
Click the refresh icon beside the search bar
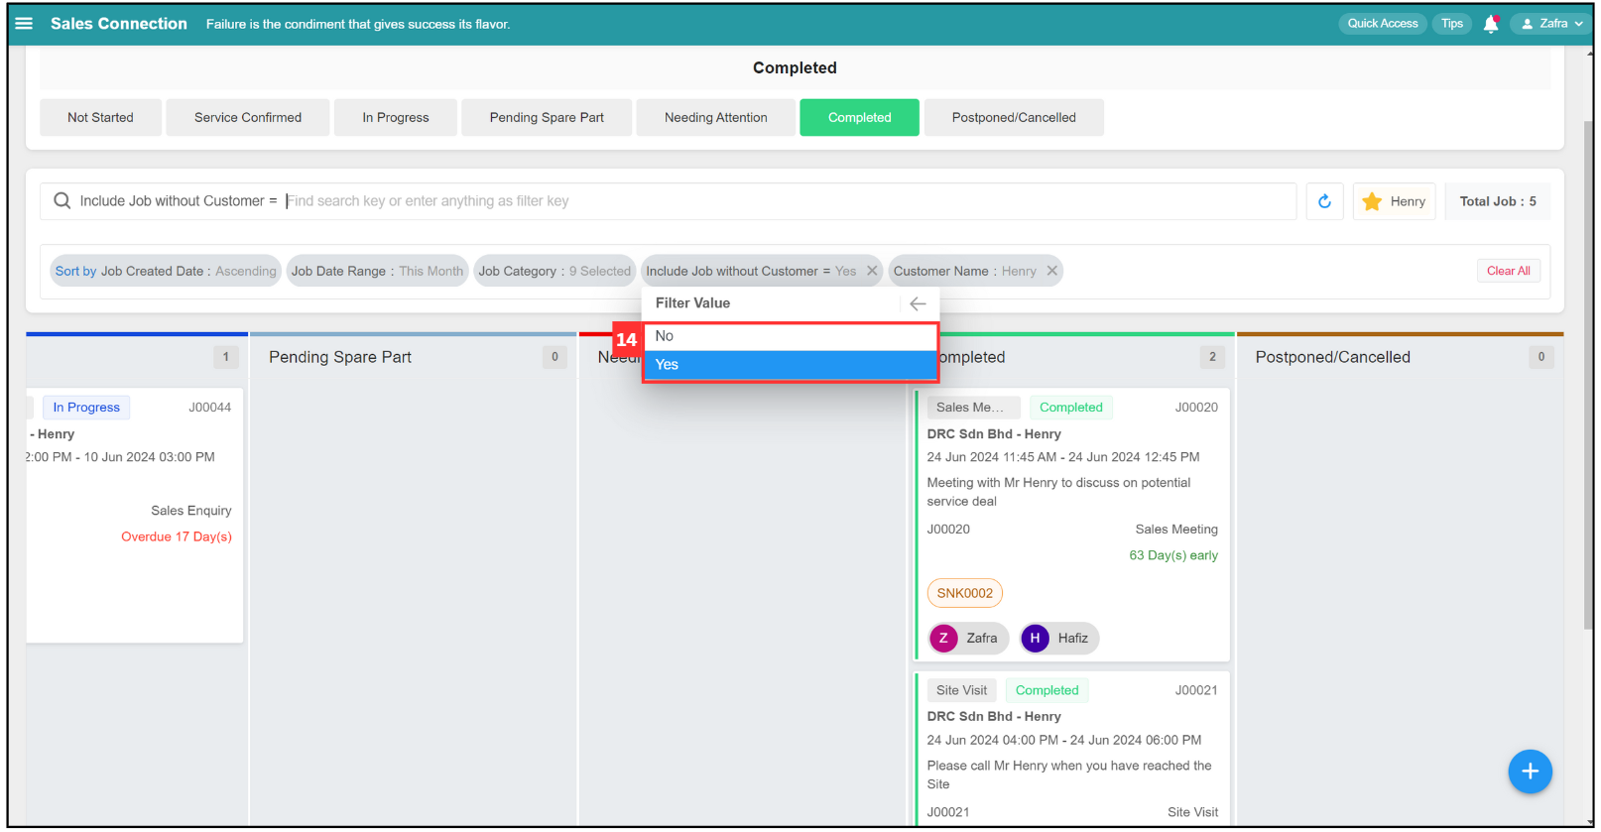tap(1324, 201)
